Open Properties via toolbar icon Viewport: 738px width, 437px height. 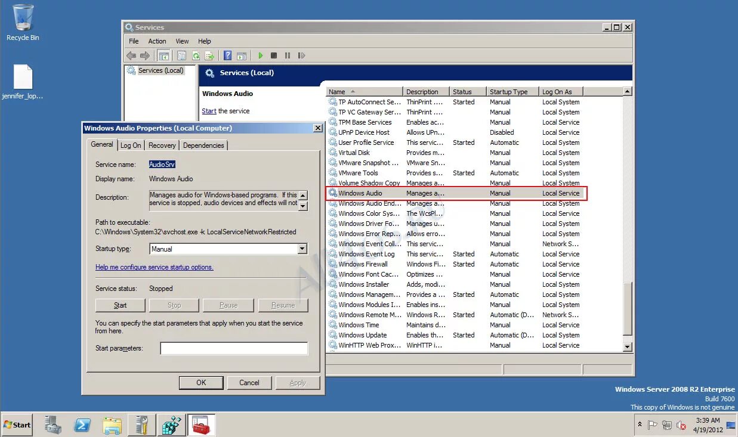pyautogui.click(x=181, y=55)
